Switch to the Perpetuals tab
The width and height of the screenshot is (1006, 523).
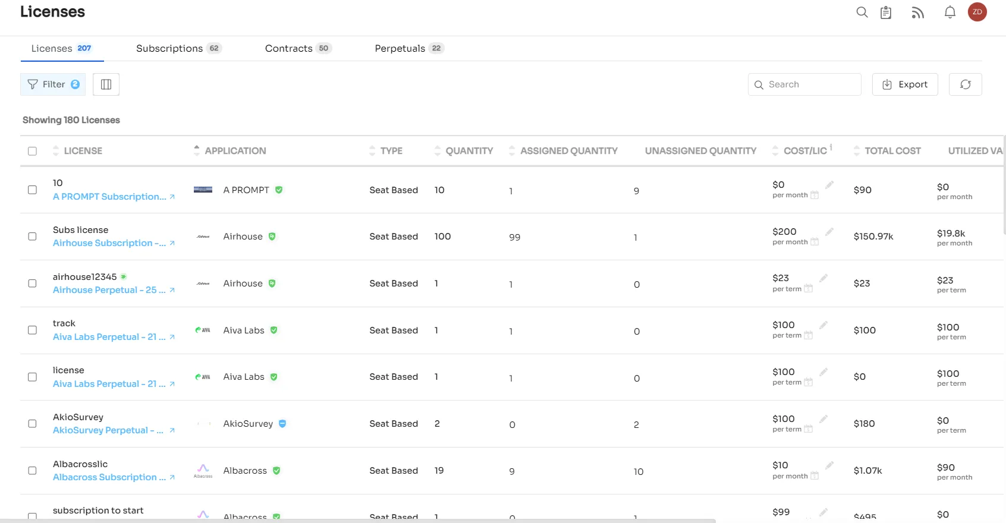pos(409,48)
